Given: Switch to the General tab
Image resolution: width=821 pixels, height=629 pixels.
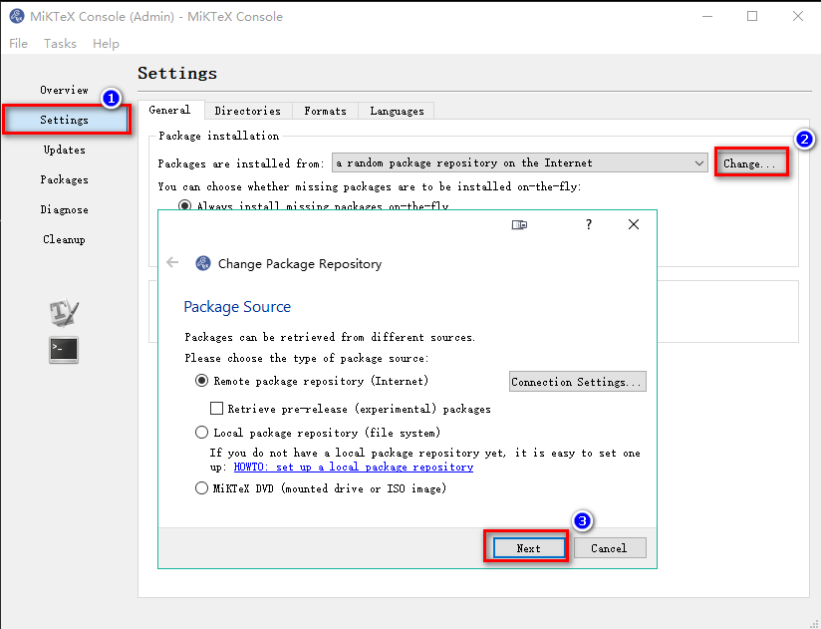Looking at the screenshot, I should (x=169, y=110).
